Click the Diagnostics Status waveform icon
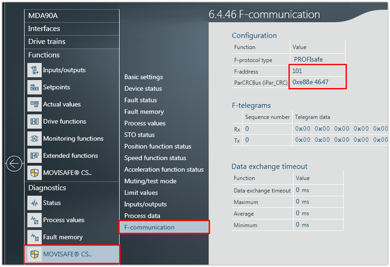The width and height of the screenshot is (390, 267). pyautogui.click(x=34, y=203)
